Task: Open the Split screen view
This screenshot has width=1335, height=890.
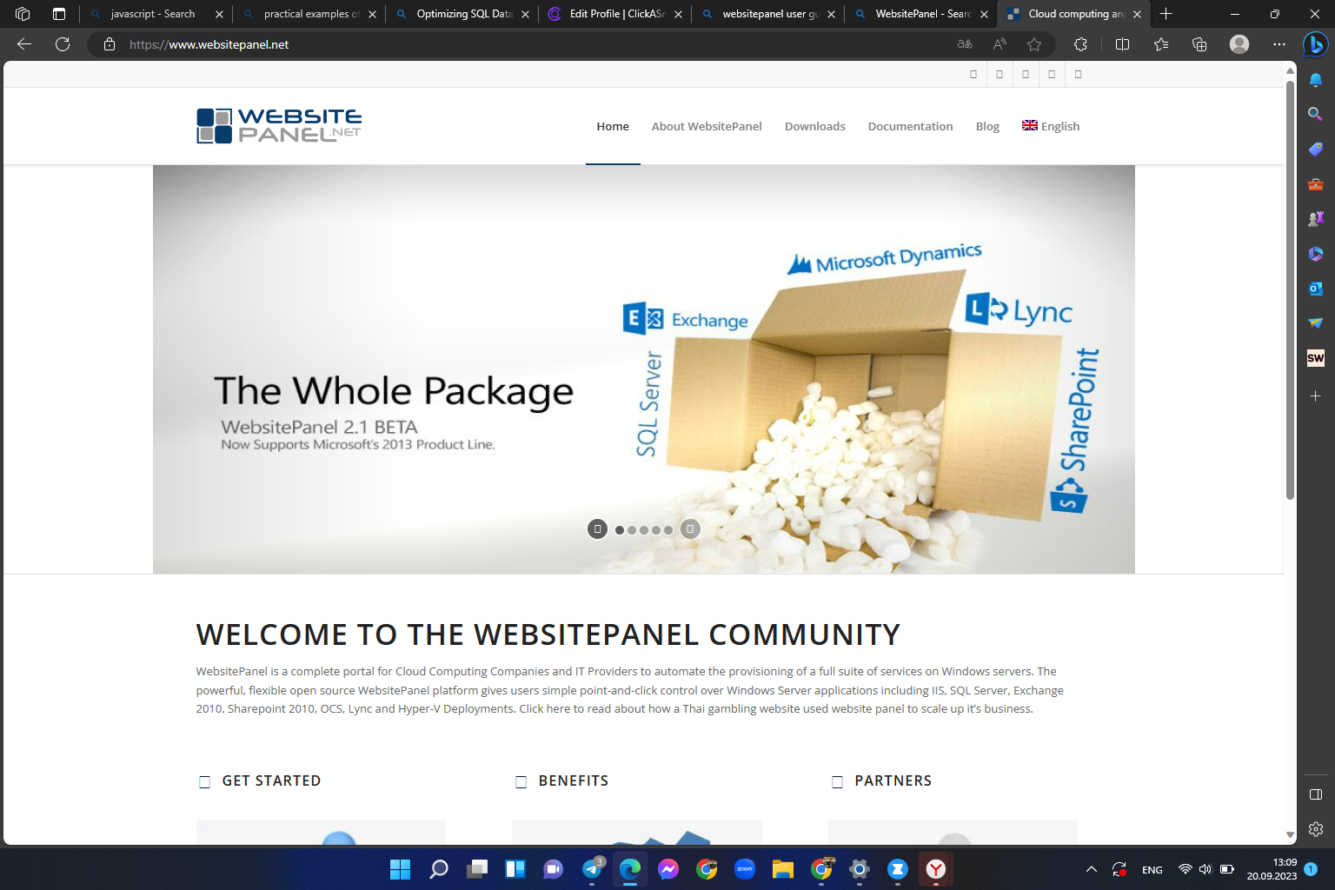Action: tap(1122, 44)
